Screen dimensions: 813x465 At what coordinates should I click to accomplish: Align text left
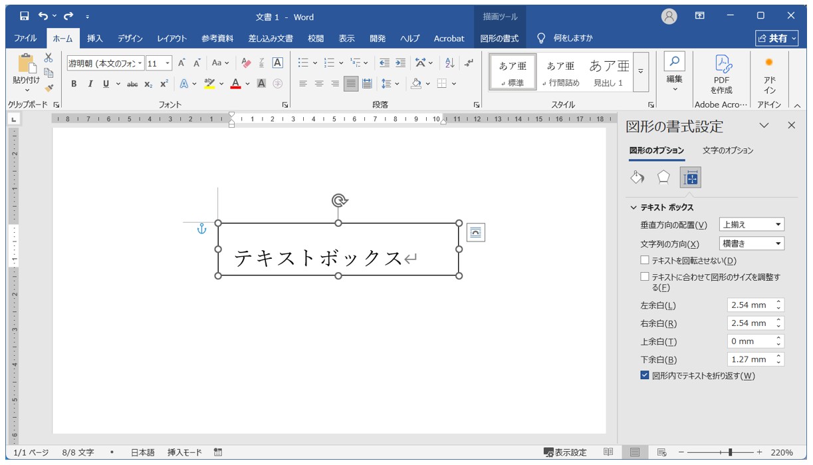click(x=303, y=84)
